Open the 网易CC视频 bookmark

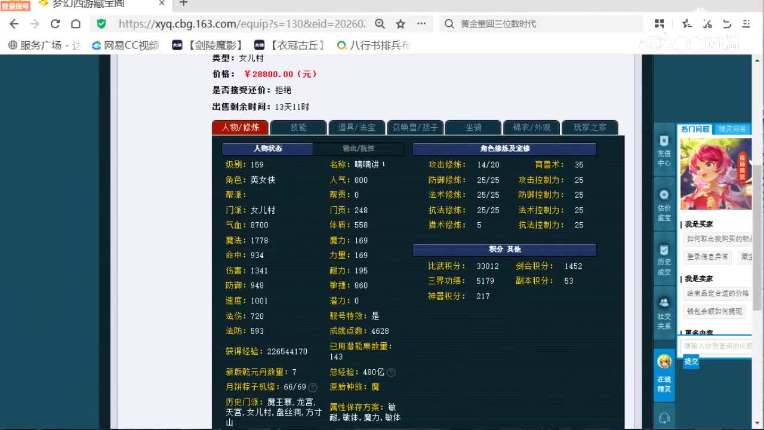coord(126,45)
